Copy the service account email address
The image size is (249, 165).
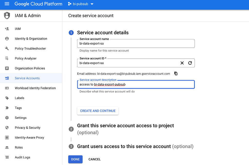(x=176, y=74)
